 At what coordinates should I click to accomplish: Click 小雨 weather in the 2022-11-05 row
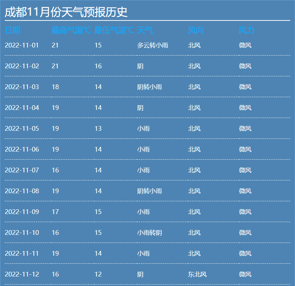pos(143,129)
